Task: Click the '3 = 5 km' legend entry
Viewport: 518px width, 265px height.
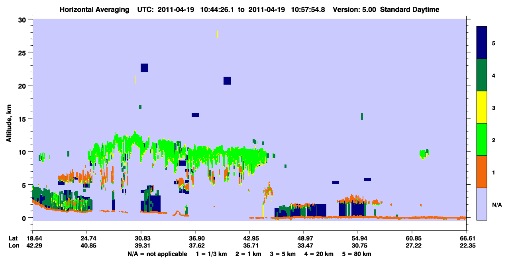Action: coord(283,253)
